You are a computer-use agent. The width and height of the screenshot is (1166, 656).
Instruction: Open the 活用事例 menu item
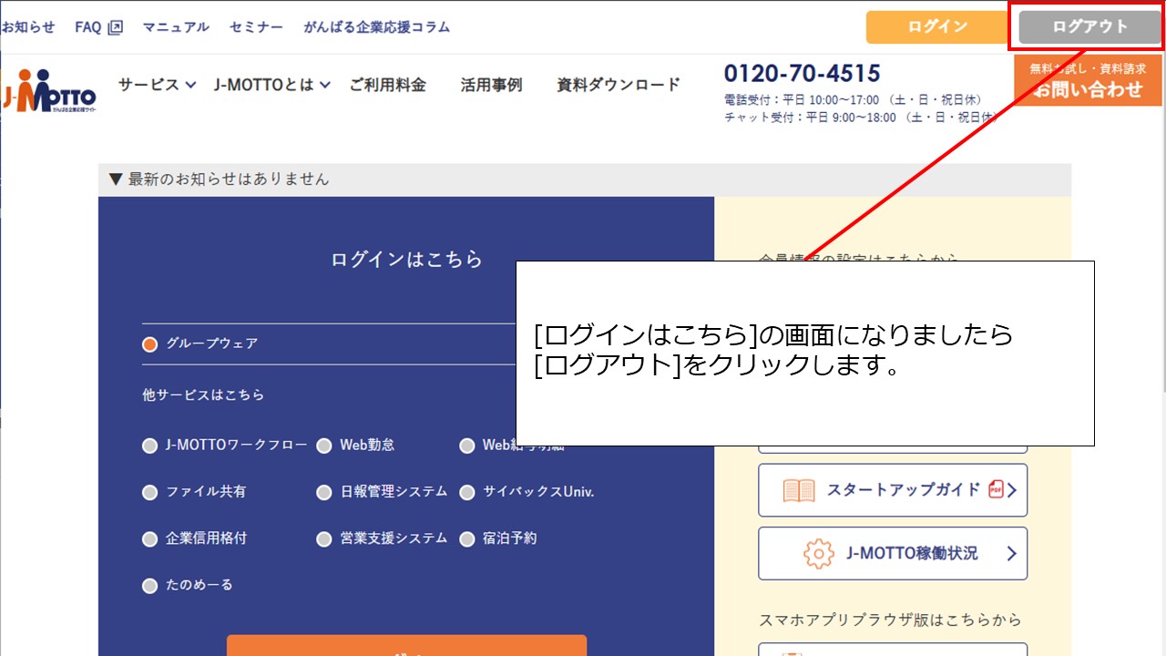[491, 85]
